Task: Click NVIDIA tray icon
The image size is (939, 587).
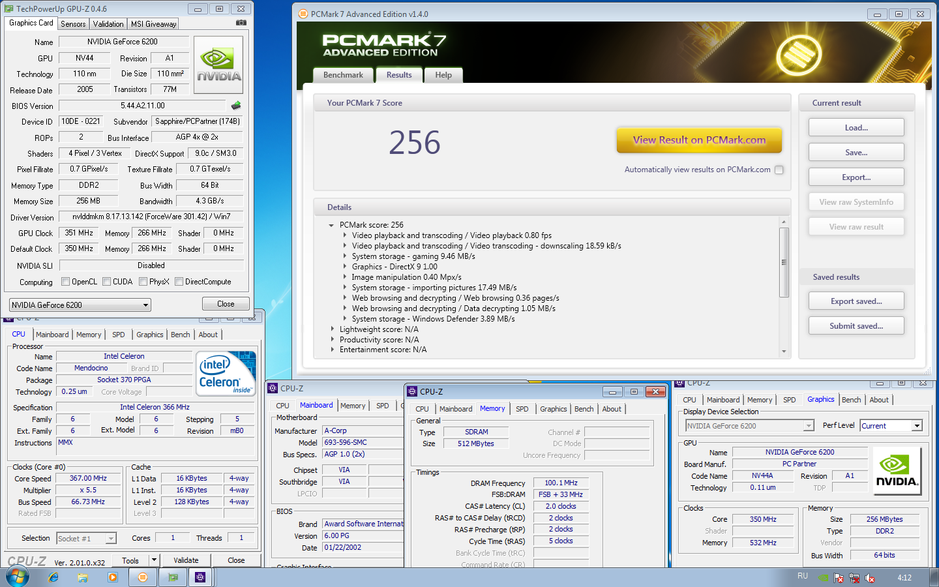Action: coord(824,578)
